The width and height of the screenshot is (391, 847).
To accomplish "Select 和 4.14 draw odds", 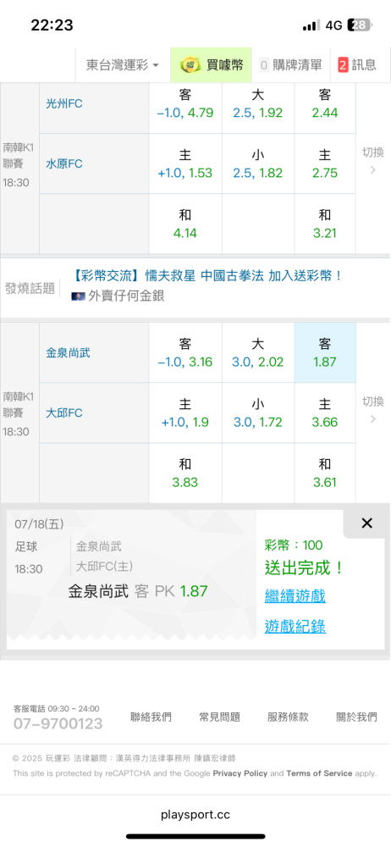I will [x=184, y=224].
